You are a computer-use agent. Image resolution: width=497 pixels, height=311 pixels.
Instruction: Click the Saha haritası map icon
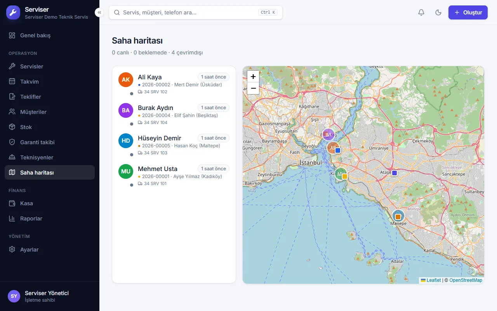tap(12, 173)
